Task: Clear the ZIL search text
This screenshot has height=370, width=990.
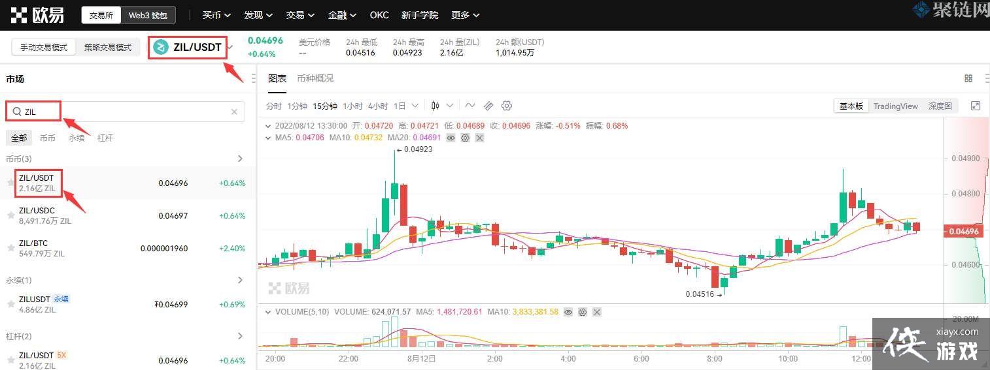Action: click(234, 112)
